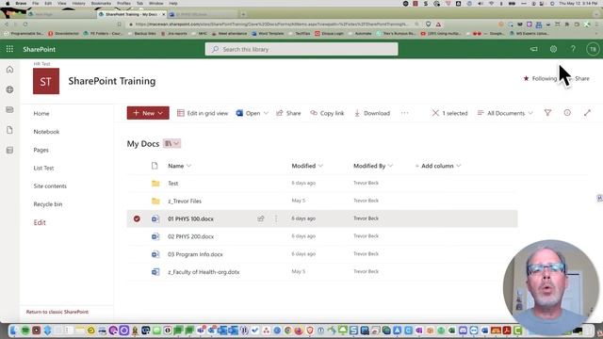Open the more commands ellipsis in toolbar
This screenshot has width=603, height=339.
pos(404,113)
